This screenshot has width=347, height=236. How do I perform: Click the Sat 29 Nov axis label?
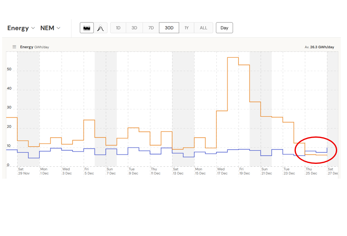[24, 171]
